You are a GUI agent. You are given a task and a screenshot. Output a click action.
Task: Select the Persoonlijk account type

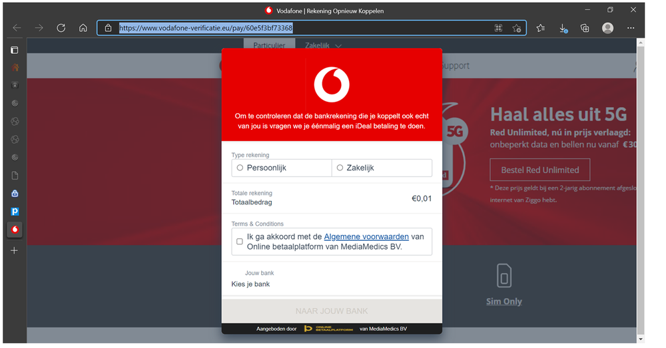tap(282, 168)
